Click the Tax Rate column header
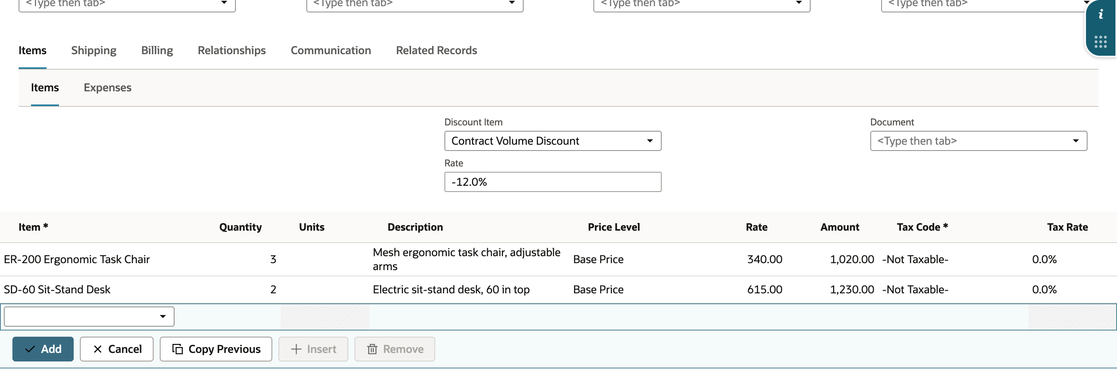Image resolution: width=1117 pixels, height=387 pixels. point(1067,227)
